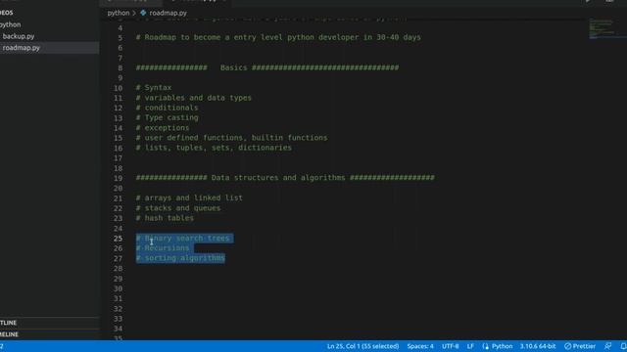Open cursor position Ln 25, Col 1 indicator
The height and width of the screenshot is (352, 627).
[x=362, y=346]
